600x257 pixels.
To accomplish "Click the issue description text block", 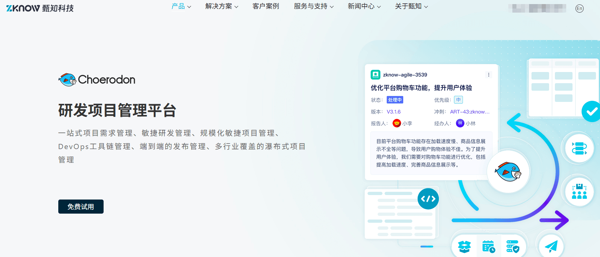I will pos(431,153).
